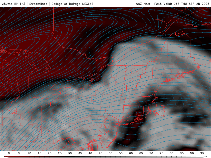Click the "25" label on the color scale
The image size is (211, 158).
click(x=60, y=153)
